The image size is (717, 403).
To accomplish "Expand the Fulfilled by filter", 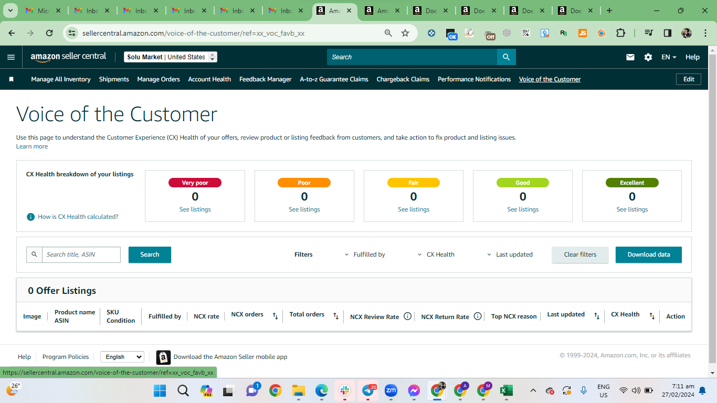I will click(365, 254).
